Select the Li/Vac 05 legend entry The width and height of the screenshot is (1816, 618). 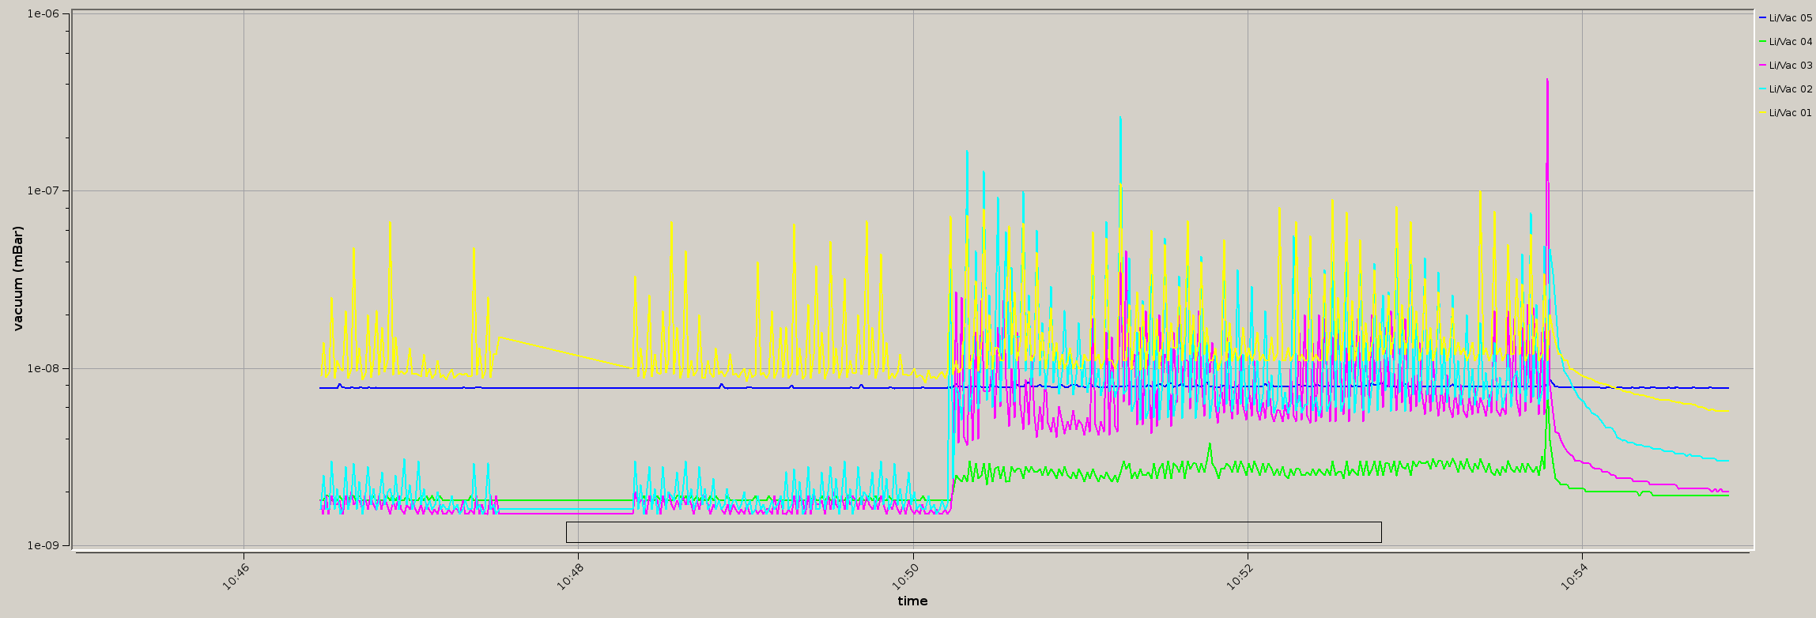point(1788,17)
